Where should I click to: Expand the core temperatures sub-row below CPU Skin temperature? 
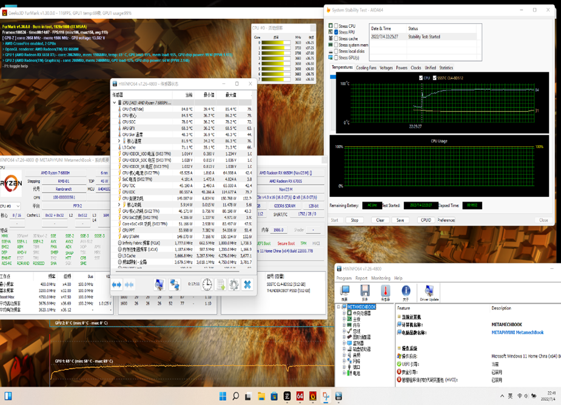(119, 141)
